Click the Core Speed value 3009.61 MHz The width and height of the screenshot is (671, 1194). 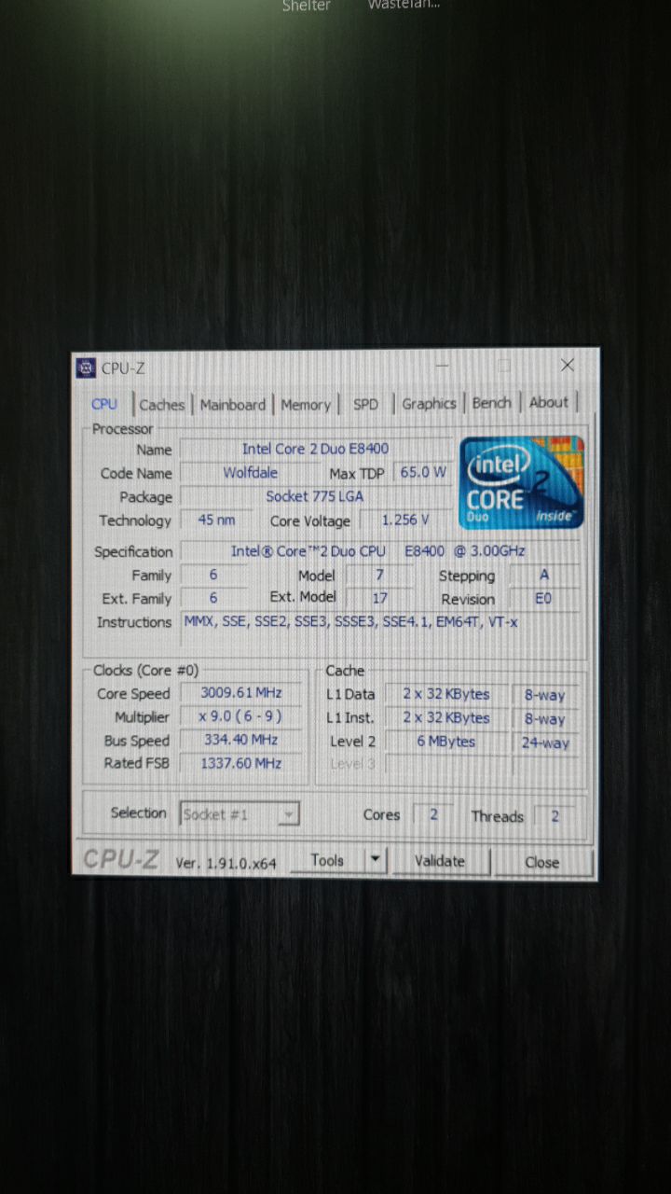(x=240, y=693)
